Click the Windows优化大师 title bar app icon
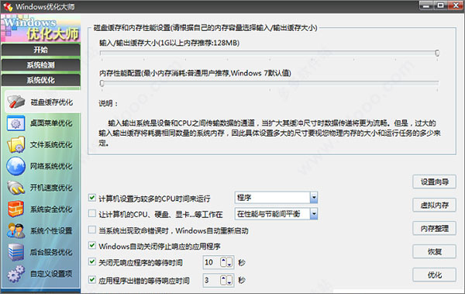 (8, 6)
